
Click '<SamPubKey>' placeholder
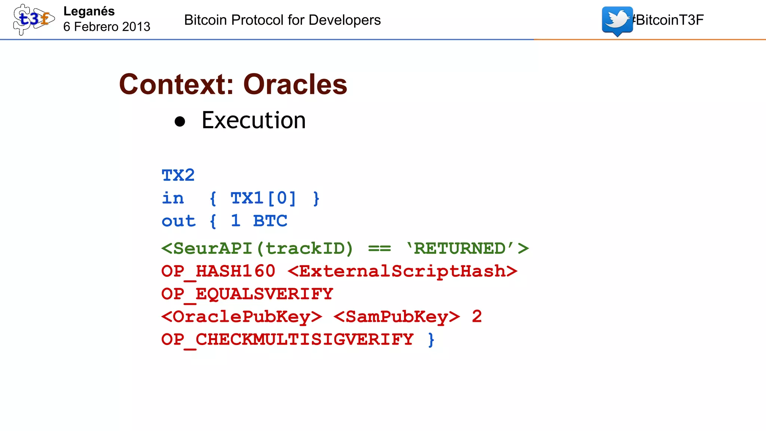click(396, 317)
